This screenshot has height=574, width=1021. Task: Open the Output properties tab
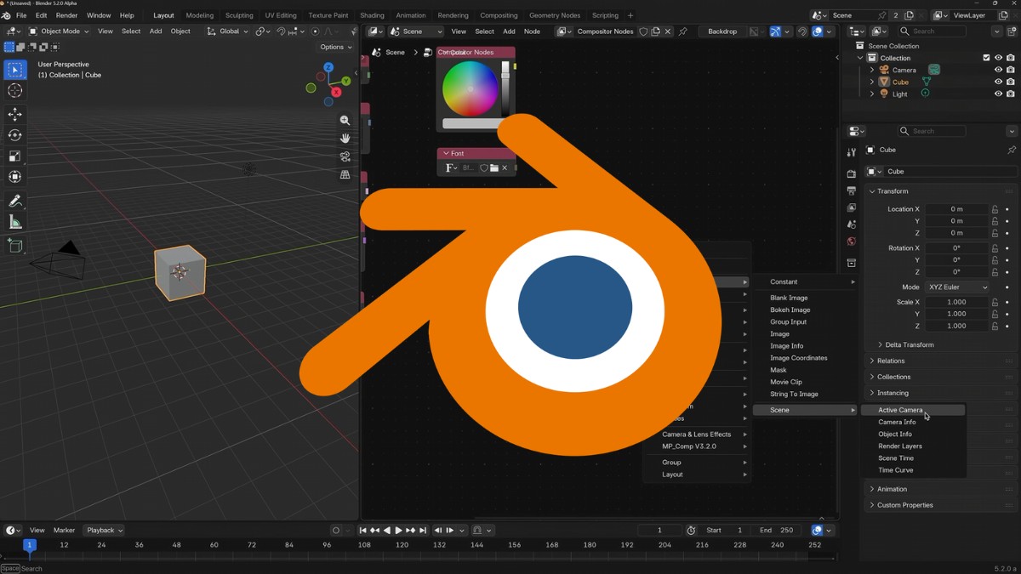(x=852, y=190)
